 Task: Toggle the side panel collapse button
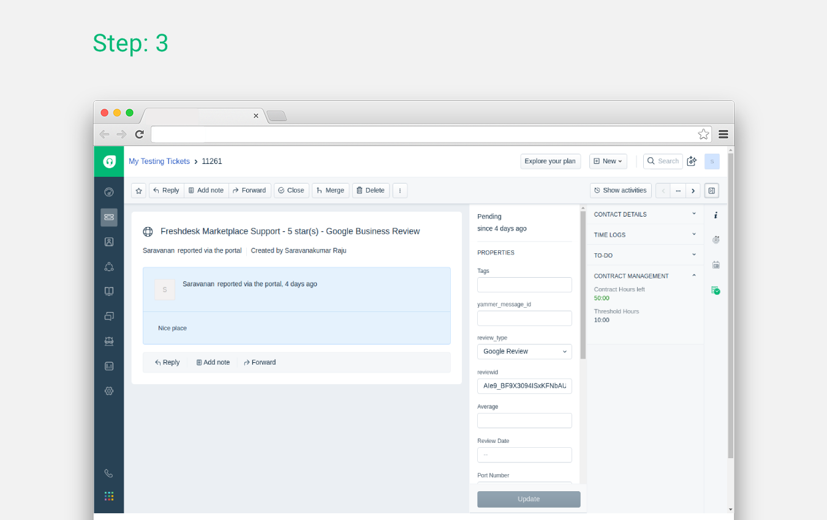pos(711,191)
